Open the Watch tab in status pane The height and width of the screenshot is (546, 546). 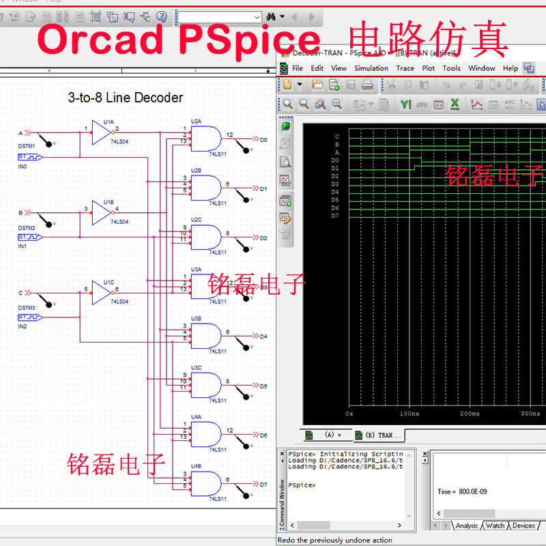click(495, 526)
